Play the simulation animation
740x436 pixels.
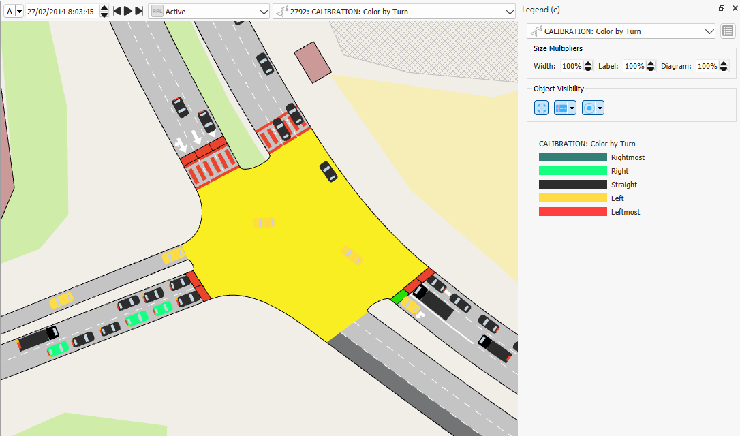[x=127, y=11]
